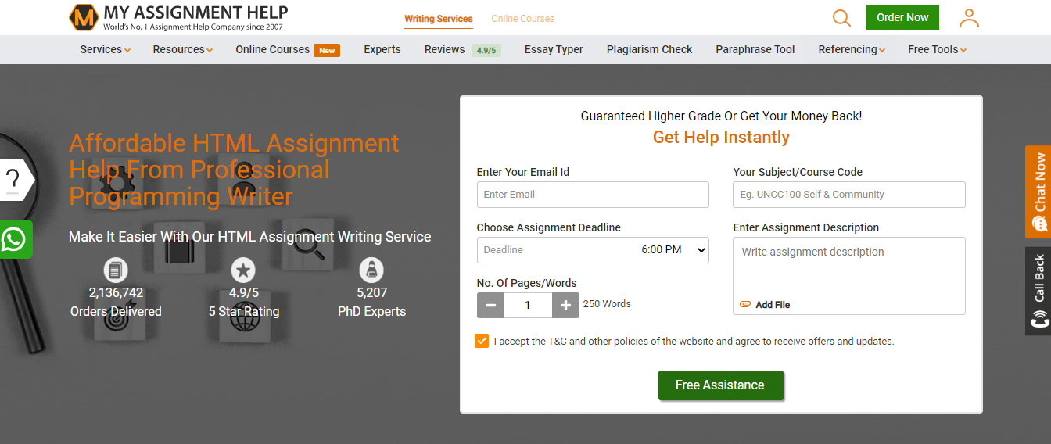Click the Deadline date field

point(557,250)
